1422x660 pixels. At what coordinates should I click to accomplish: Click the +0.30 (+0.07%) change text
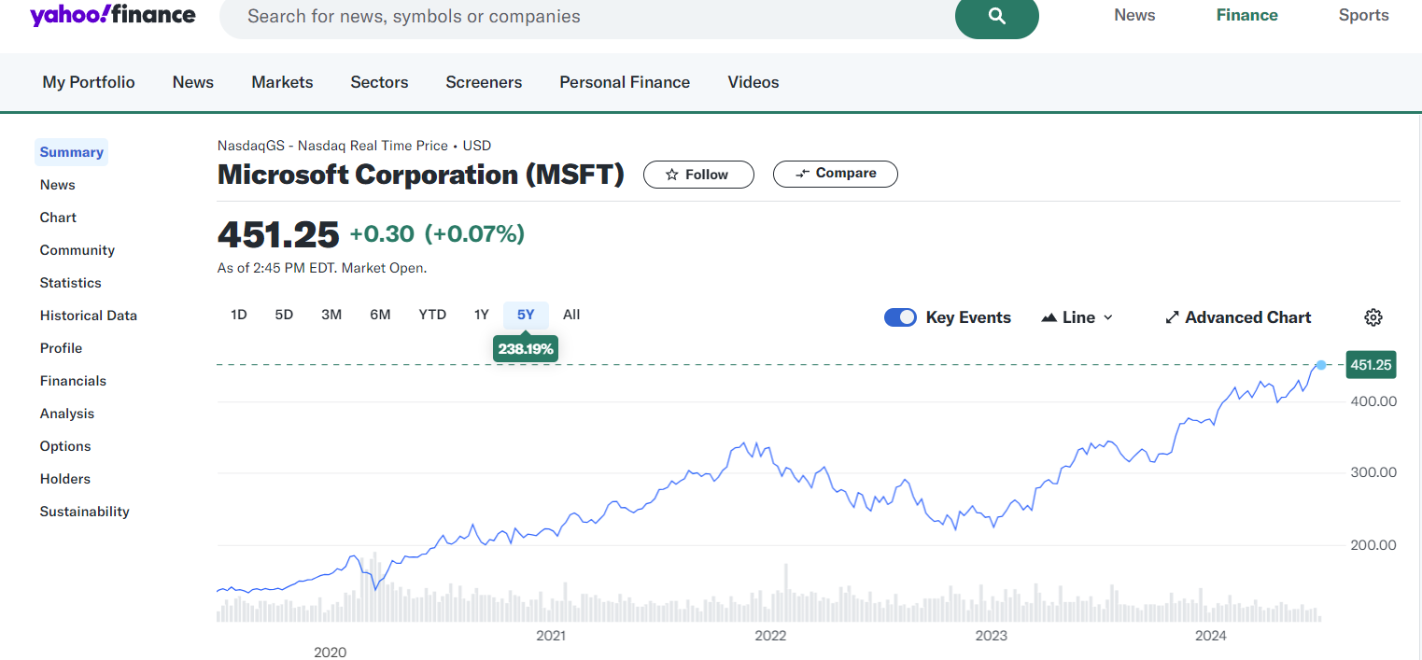point(437,233)
